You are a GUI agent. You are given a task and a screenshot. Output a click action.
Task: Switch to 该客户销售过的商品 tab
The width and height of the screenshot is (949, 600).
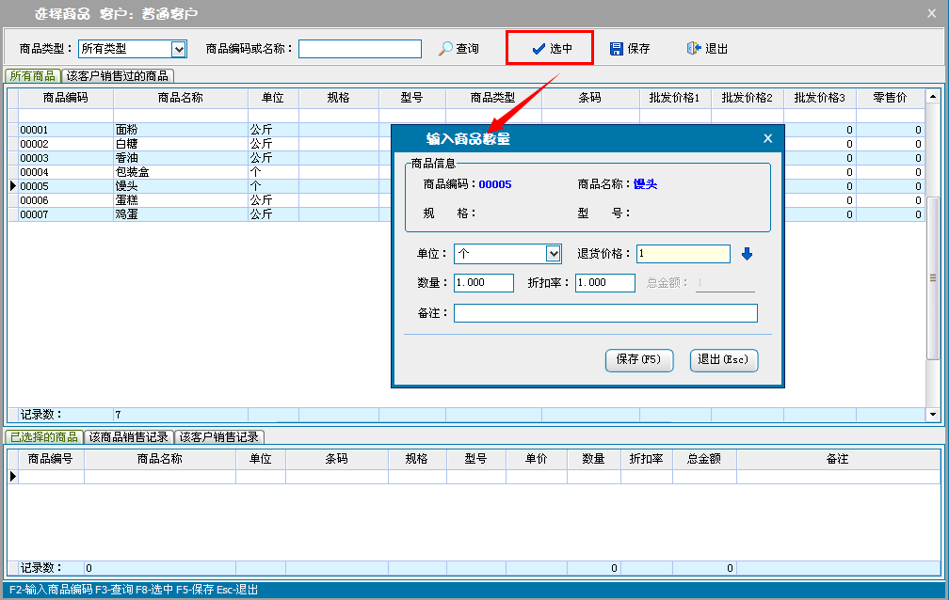tap(118, 76)
